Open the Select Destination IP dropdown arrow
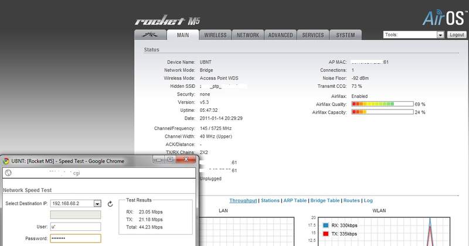Screen dimensions: 469x246 coord(97,204)
